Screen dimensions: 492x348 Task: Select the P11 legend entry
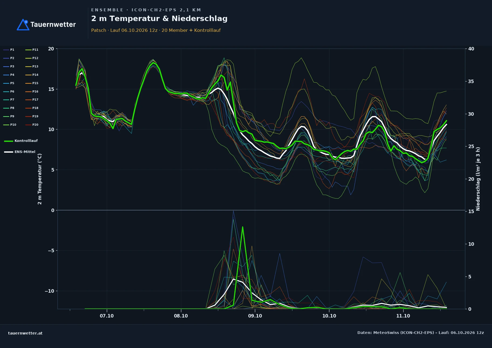point(32,50)
